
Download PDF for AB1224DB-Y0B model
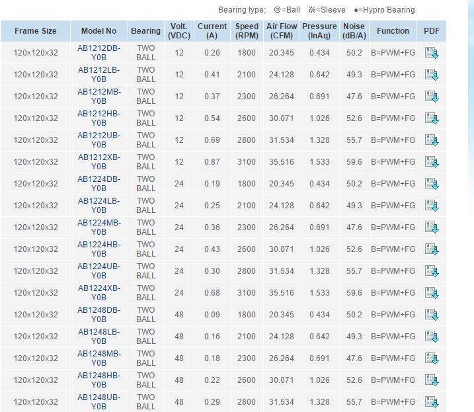pyautogui.click(x=432, y=184)
